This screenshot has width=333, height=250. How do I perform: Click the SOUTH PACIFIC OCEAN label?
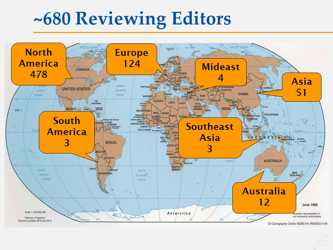[x=45, y=175]
